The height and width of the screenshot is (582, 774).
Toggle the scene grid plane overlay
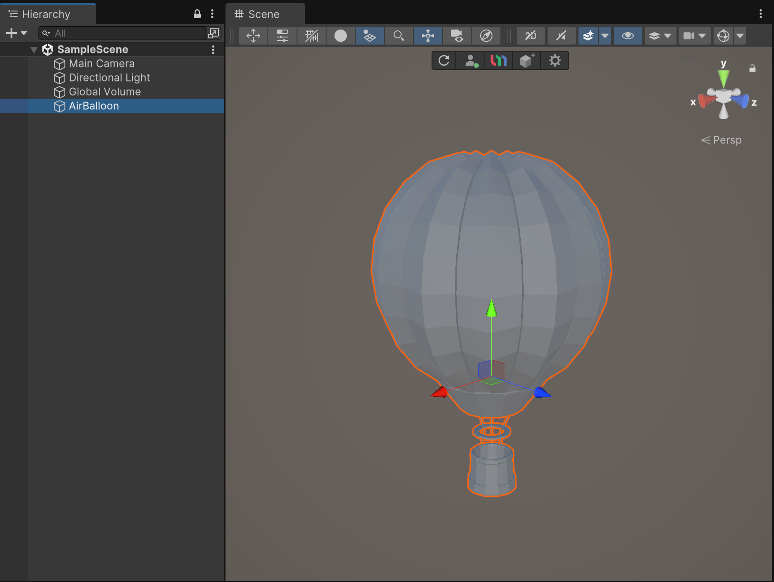click(369, 36)
